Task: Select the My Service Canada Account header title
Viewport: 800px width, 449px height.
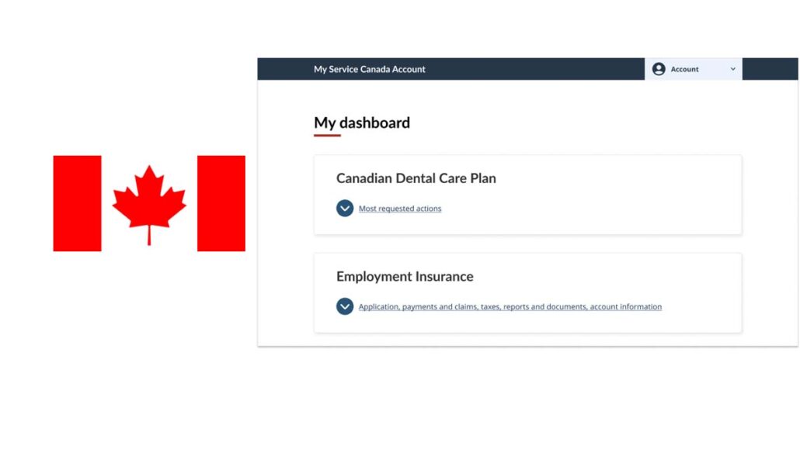Action: click(x=370, y=69)
